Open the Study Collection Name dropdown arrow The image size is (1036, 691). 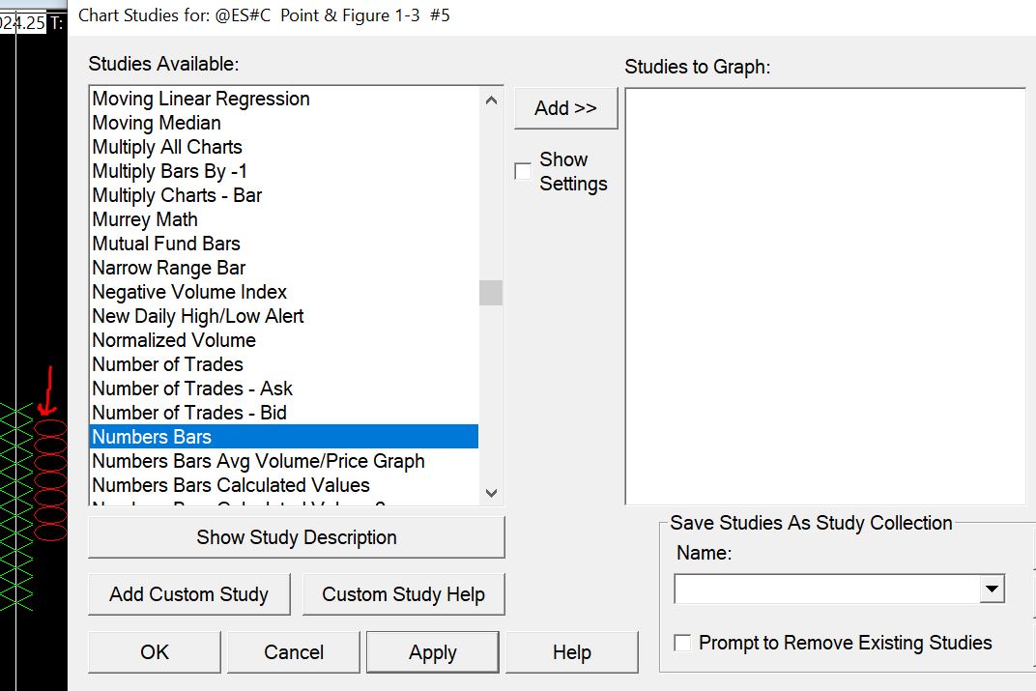tap(992, 589)
